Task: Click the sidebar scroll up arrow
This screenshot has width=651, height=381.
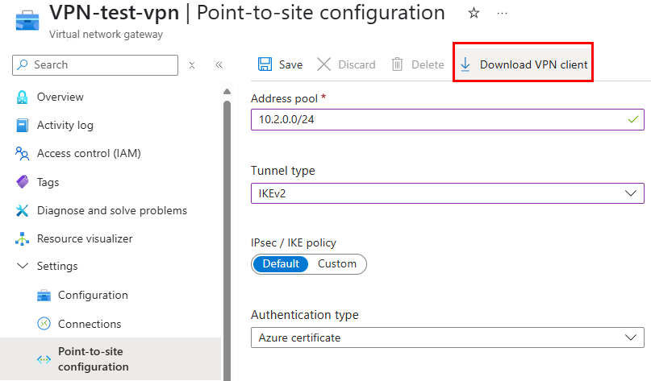Action: [227, 92]
